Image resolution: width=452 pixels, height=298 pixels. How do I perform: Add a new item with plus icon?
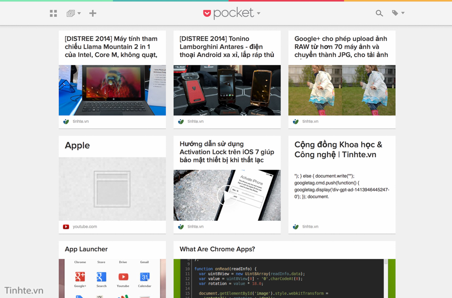click(93, 13)
